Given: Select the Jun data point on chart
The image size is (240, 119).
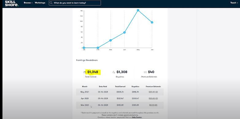Looking at the screenshot, I should tap(152, 22).
